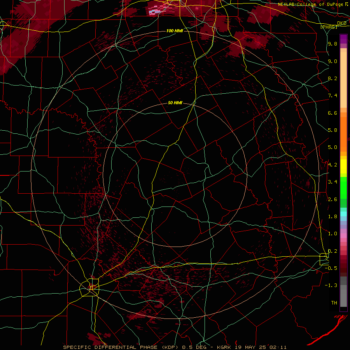Pick the yellow segment of the color bar
This screenshot has width=350, height=350.
(343, 166)
